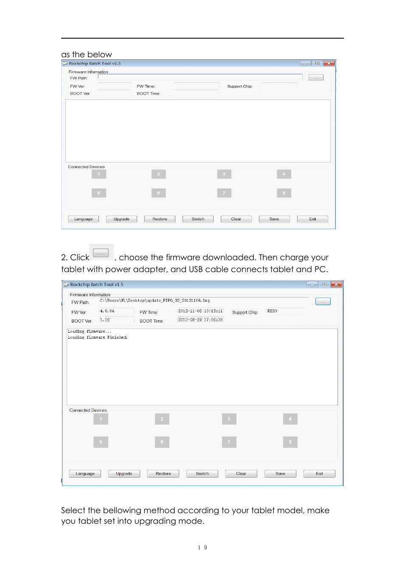Click the Upgrade button in upper Rockchip window
405x573 pixels.
pyautogui.click(x=121, y=219)
